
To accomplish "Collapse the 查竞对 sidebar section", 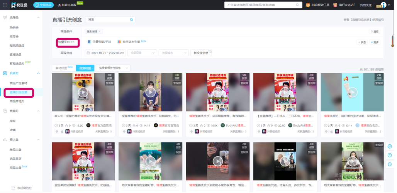I will [38, 111].
